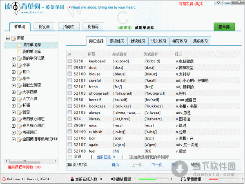Viewport: 245px width, 184px height.
Task: Click the folder icon beside 高中
Action: [x=20, y=78]
